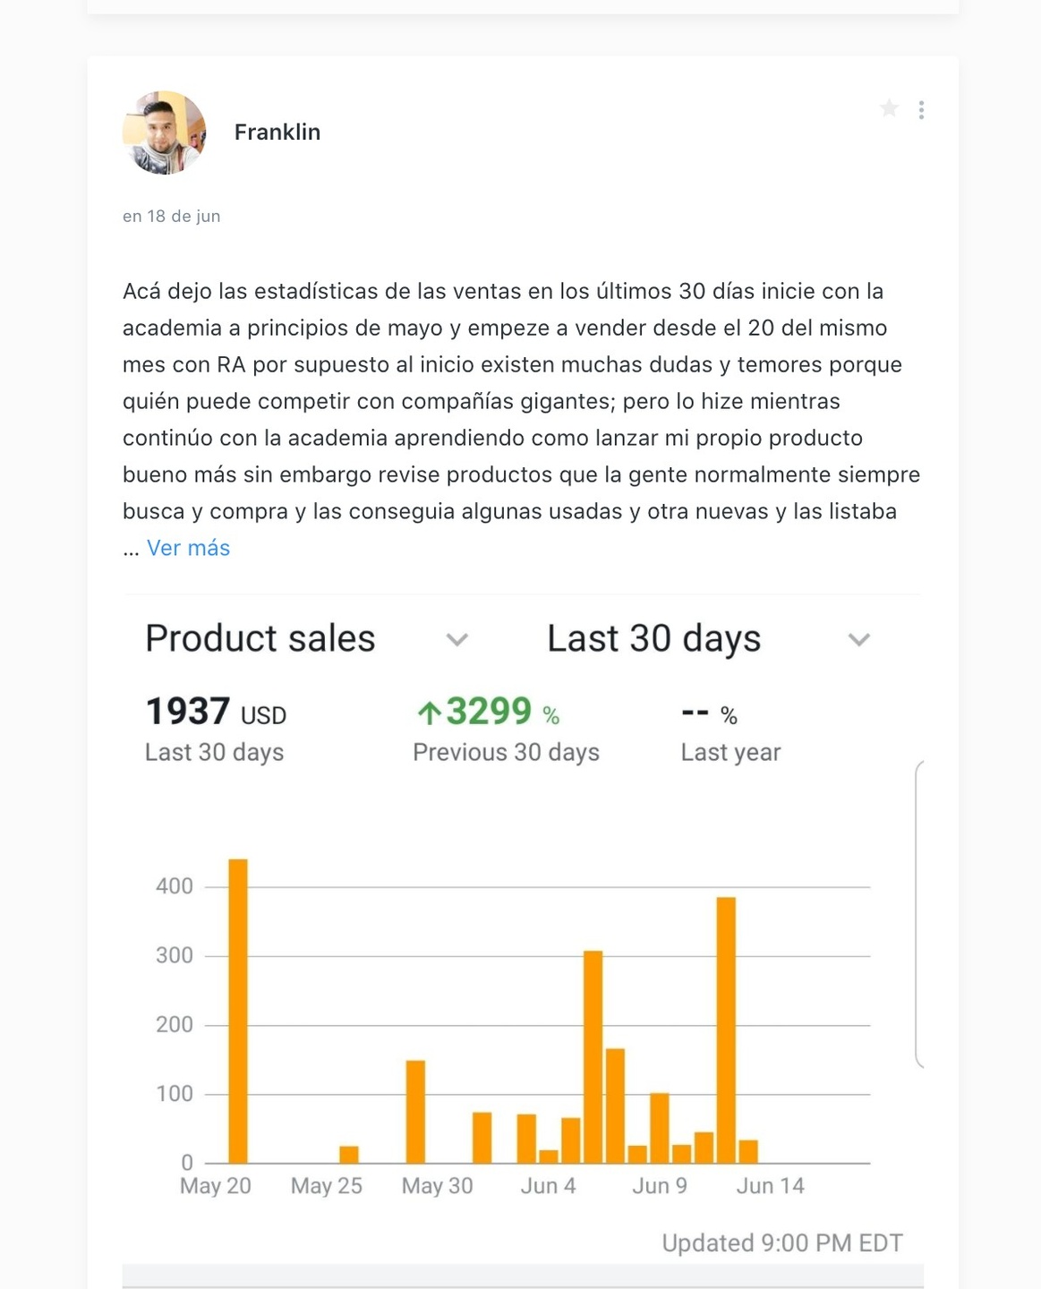1041x1289 pixels.
Task: Click the Last year percentage stat
Action: [x=730, y=732]
